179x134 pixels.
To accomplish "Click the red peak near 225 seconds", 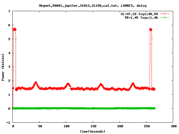I will point(133,84).
